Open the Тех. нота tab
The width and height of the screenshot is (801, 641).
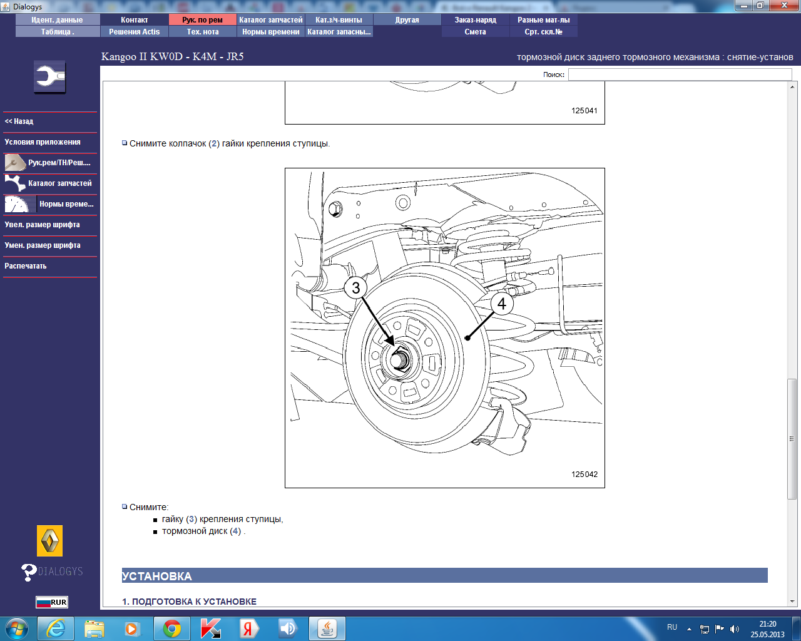(203, 32)
